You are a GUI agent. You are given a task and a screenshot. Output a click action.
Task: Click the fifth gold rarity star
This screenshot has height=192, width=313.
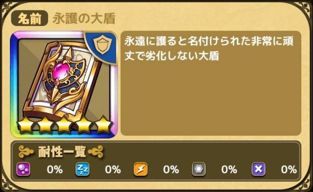pos(103,125)
